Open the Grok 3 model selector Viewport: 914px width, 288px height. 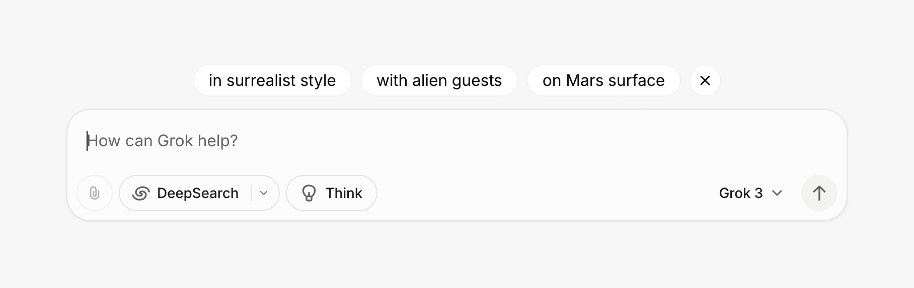750,193
